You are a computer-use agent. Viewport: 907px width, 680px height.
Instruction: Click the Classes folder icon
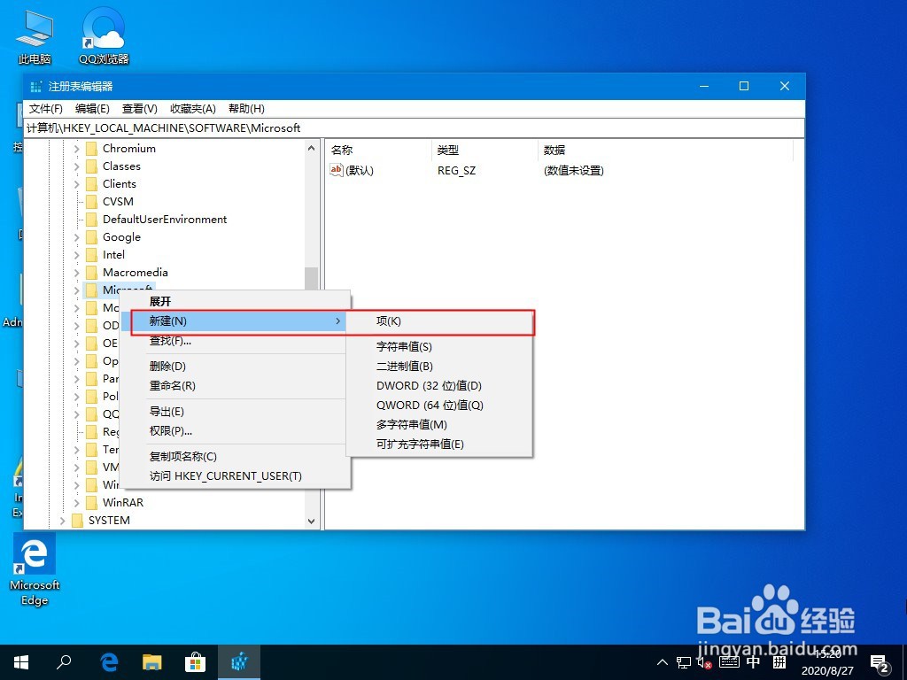91,166
